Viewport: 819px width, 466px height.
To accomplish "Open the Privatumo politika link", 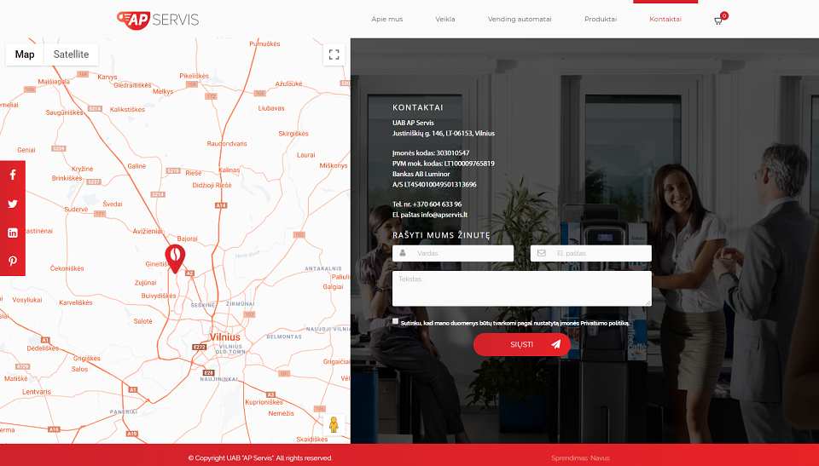I will point(604,324).
